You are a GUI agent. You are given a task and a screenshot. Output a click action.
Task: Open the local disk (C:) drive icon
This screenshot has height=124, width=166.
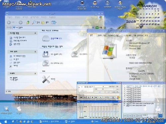pyautogui.click(x=46, y=38)
